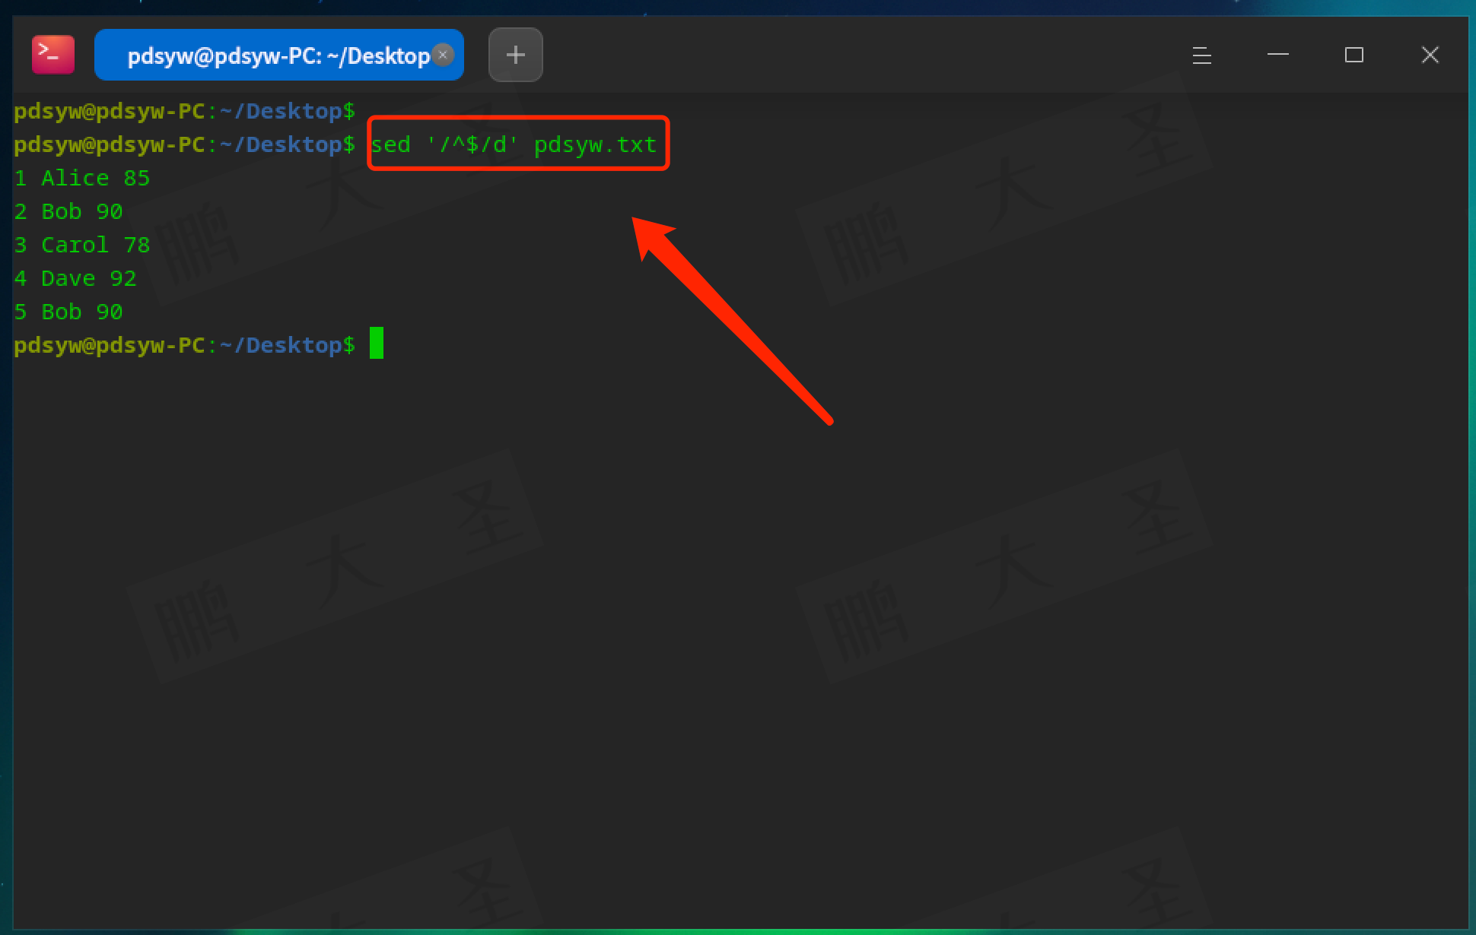1476x935 pixels.
Task: Click the "1 Alice 85" output line
Action: (82, 178)
